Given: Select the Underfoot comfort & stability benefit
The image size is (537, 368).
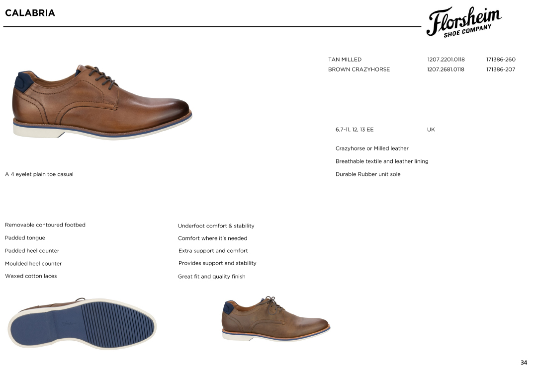Looking at the screenshot, I should 216,226.
